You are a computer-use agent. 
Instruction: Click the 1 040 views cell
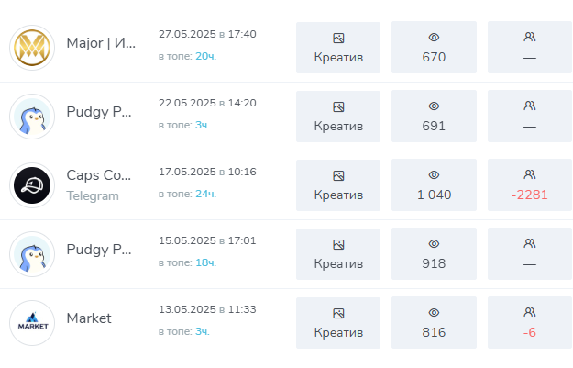(435, 185)
